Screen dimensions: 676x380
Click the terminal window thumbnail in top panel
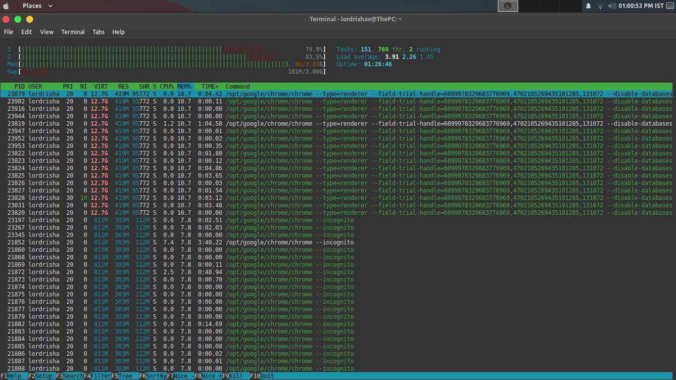tap(508, 6)
